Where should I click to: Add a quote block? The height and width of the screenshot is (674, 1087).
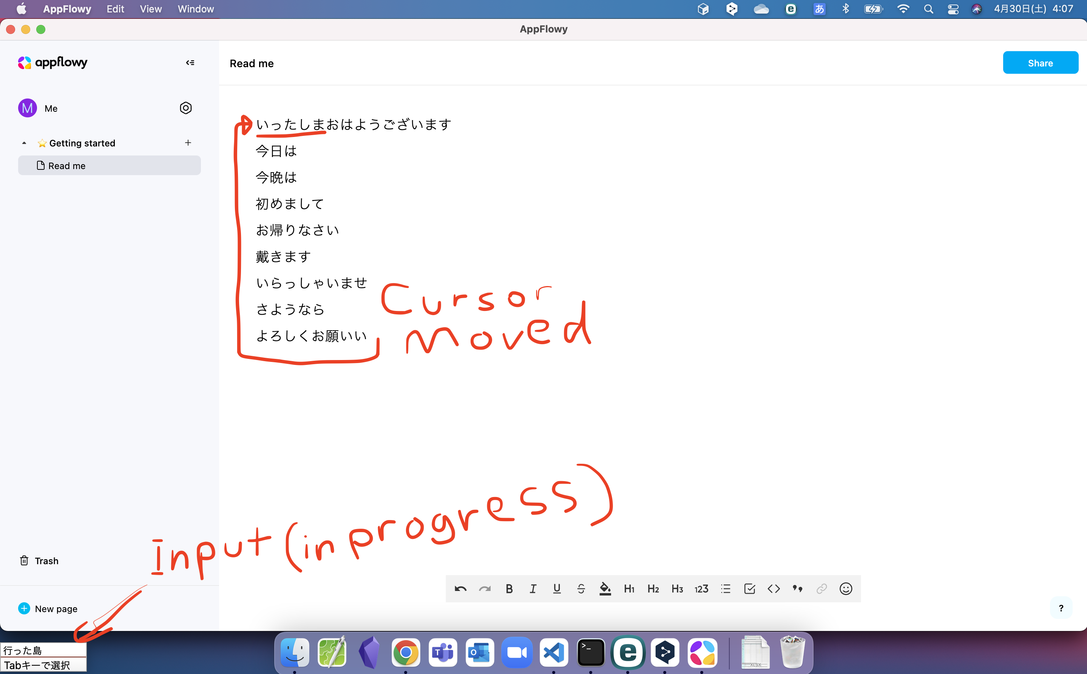point(798,588)
